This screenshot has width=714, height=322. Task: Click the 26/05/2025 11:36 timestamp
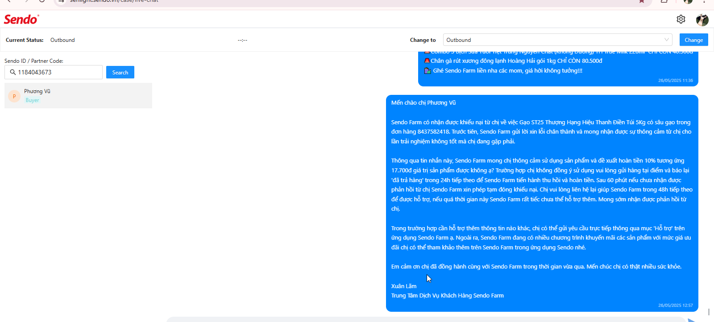point(676,81)
